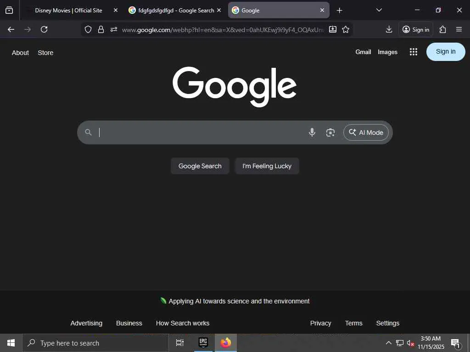Open Gmail from the header
This screenshot has width=470, height=352.
[x=364, y=52]
